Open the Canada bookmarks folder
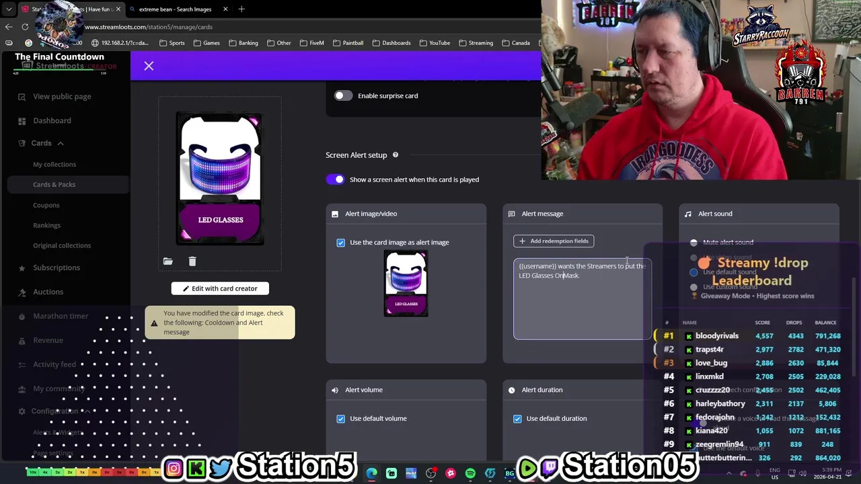This screenshot has height=484, width=861. click(x=515, y=43)
